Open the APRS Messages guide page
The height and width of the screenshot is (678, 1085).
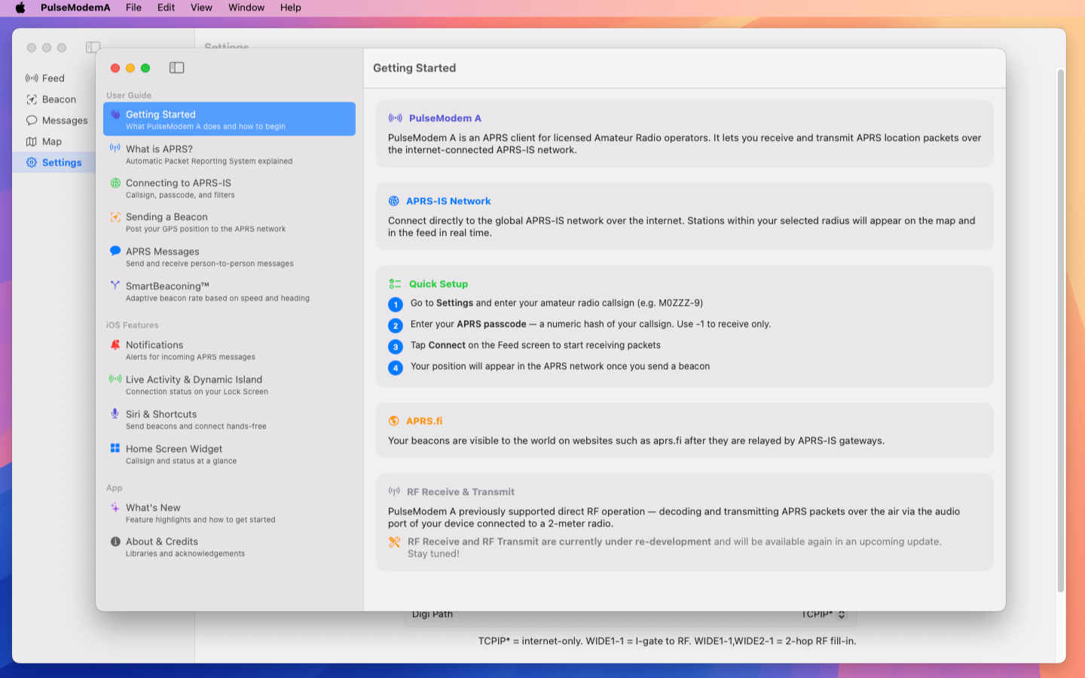pyautogui.click(x=229, y=256)
